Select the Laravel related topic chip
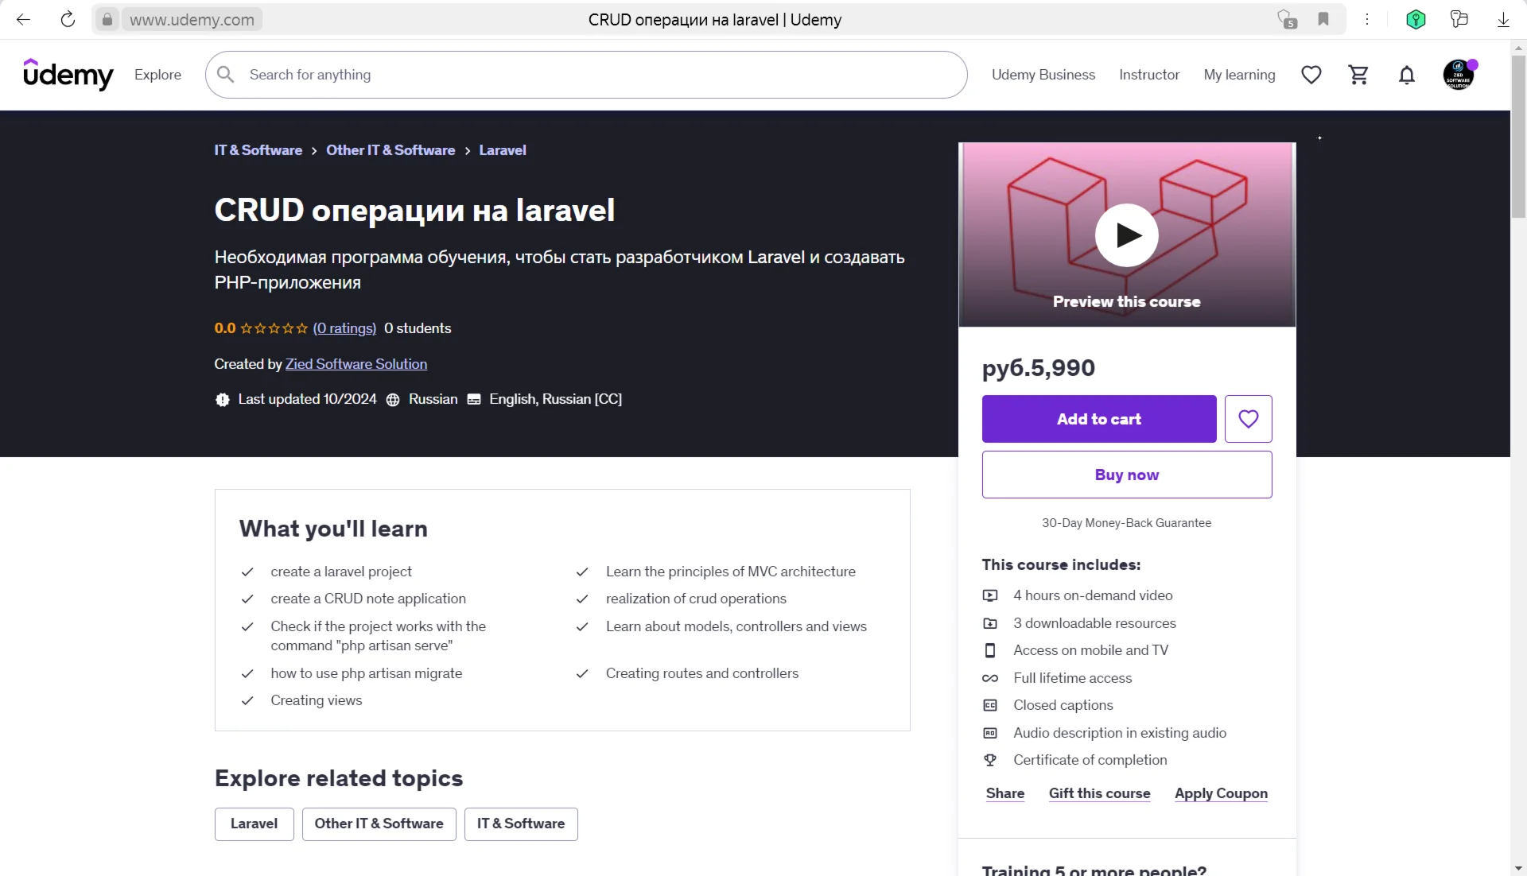The height and width of the screenshot is (876, 1527). coord(253,824)
